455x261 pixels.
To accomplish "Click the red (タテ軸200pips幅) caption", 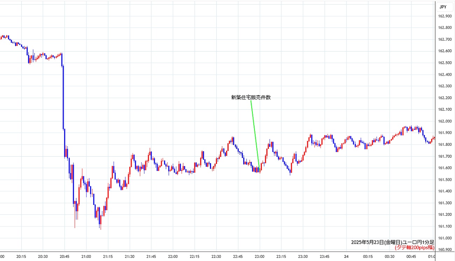I will (x=414, y=247).
